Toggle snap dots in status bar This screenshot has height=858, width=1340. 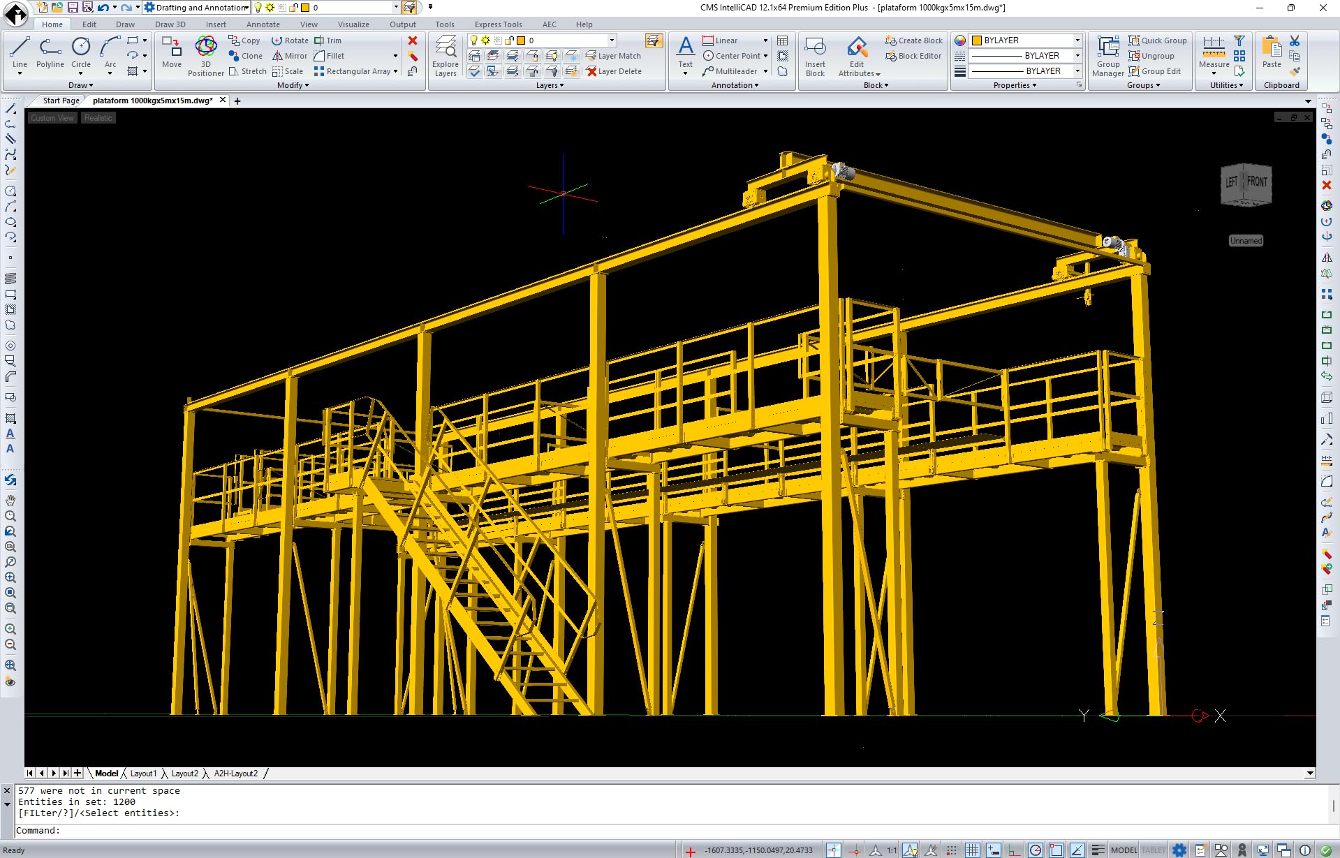pos(951,850)
